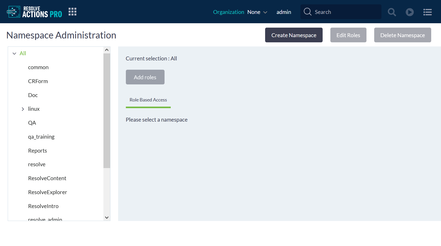Click the Resolve Actions Pro logo
Screen dimensions: 441x246
point(34,12)
